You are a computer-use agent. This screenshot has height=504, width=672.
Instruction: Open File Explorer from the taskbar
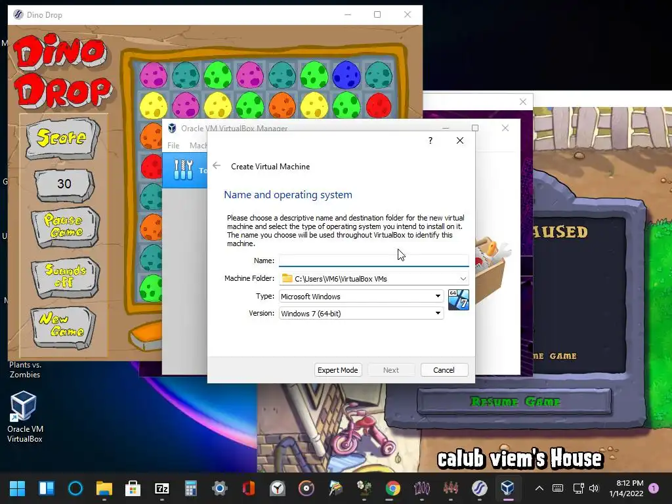tap(104, 488)
